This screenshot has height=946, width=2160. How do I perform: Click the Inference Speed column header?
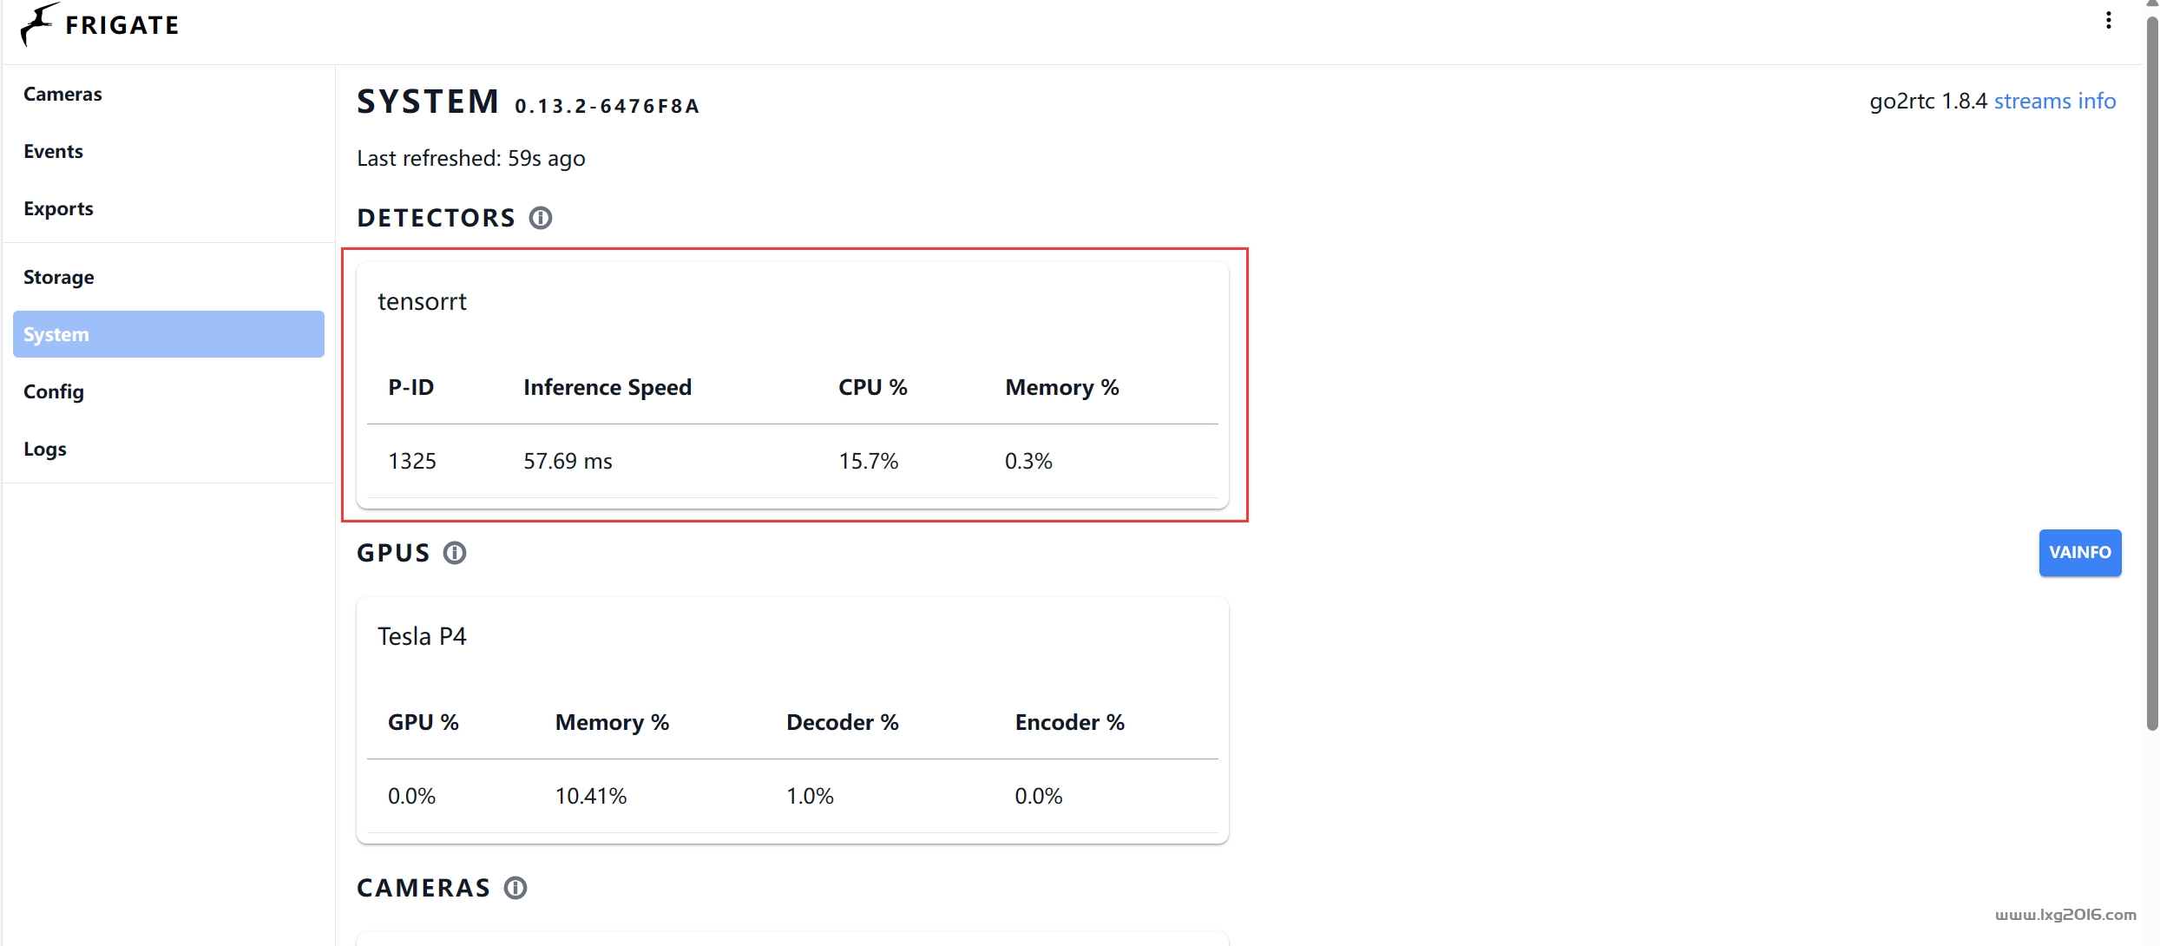click(607, 387)
